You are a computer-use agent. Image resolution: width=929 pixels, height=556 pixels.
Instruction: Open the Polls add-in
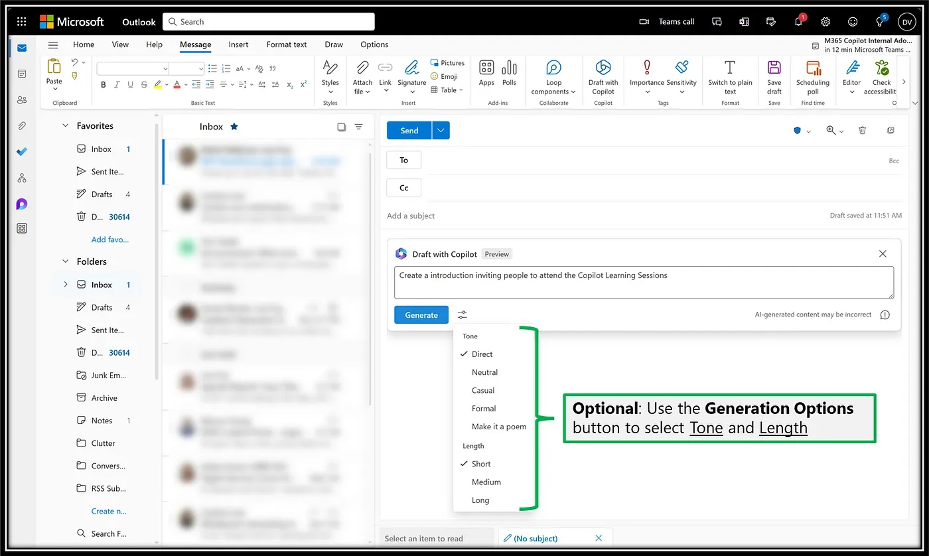tap(509, 68)
